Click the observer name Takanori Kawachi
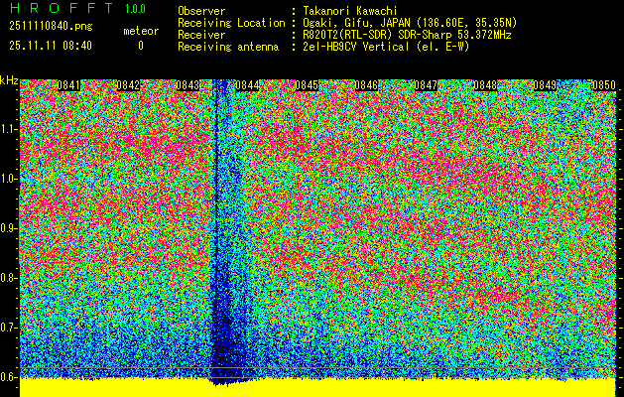Image resolution: width=624 pixels, height=397 pixels. coord(349,11)
